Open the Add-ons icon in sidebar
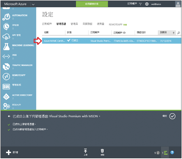The width and height of the screenshot is (182, 159). [6, 106]
